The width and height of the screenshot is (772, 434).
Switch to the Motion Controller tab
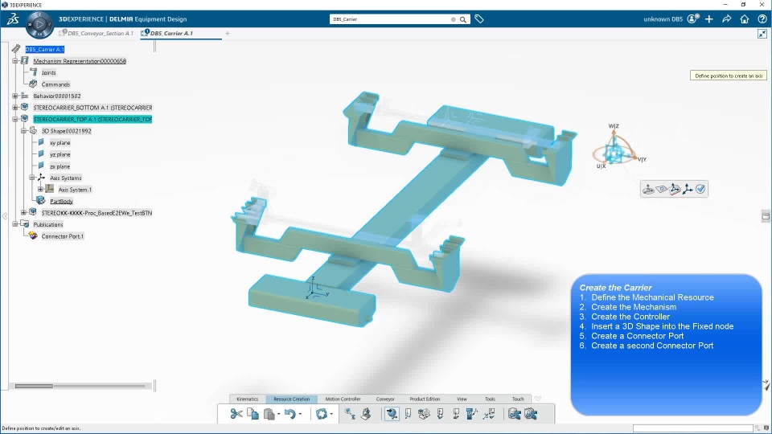click(343, 399)
